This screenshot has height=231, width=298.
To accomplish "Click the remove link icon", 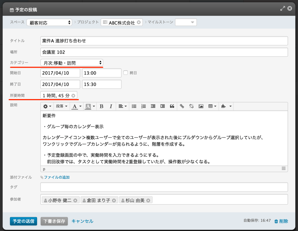I will coord(191,106).
